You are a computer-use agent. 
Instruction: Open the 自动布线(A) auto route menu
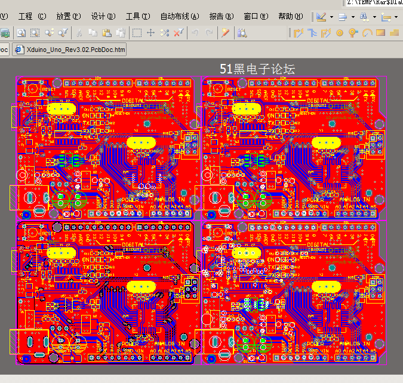(x=180, y=17)
